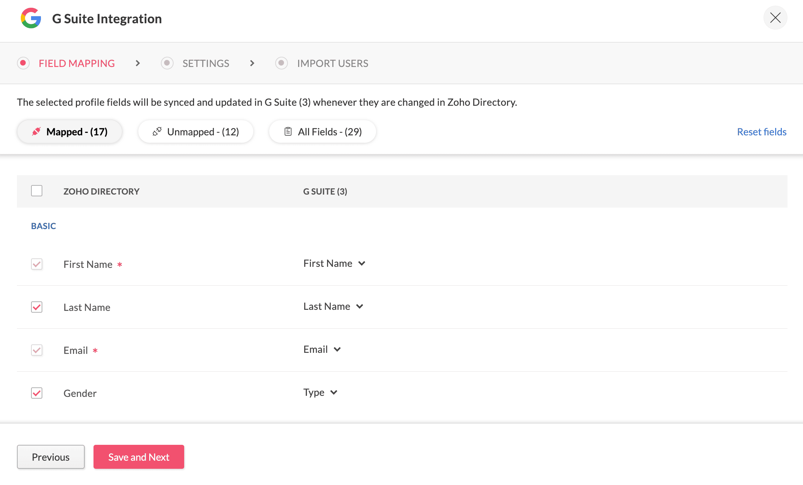Select the Field Mapping step radio

click(23, 63)
